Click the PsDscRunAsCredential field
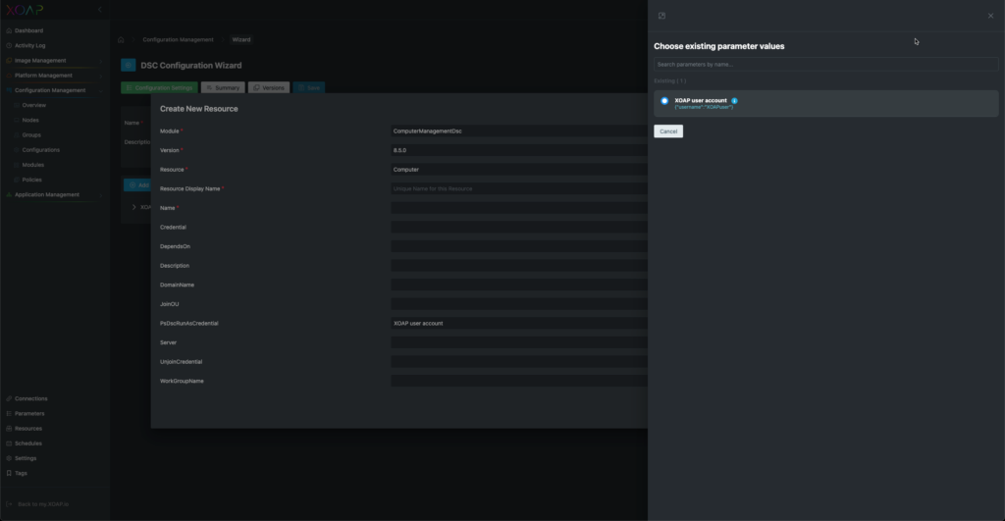This screenshot has height=521, width=1005. (519, 323)
